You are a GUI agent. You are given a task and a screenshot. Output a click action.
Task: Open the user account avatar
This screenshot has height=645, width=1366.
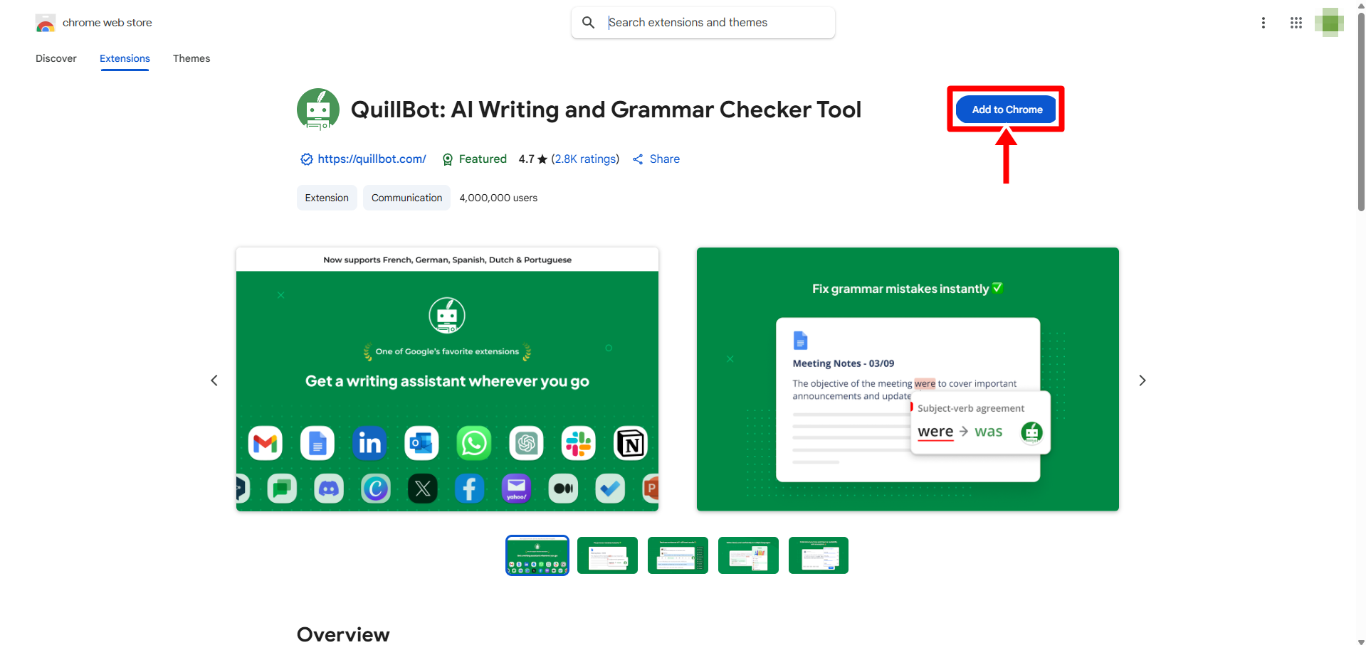[x=1329, y=23]
